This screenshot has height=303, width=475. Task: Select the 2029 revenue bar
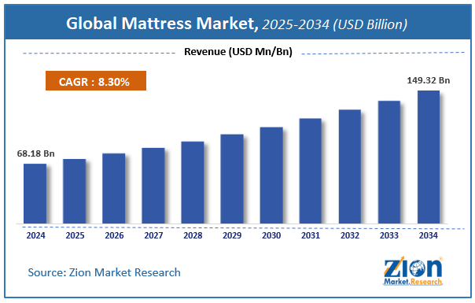point(232,179)
